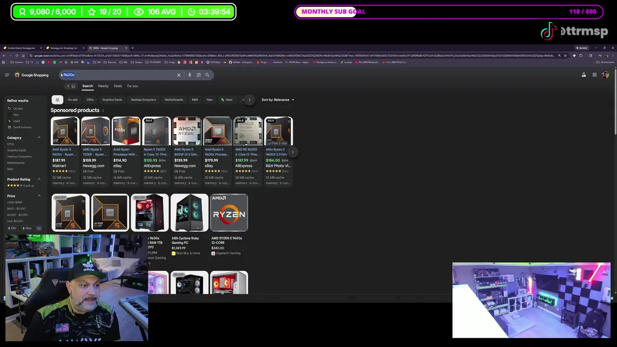Open Walmart Ryzen 5 9600x $187.99 listing

pyautogui.click(x=65, y=151)
